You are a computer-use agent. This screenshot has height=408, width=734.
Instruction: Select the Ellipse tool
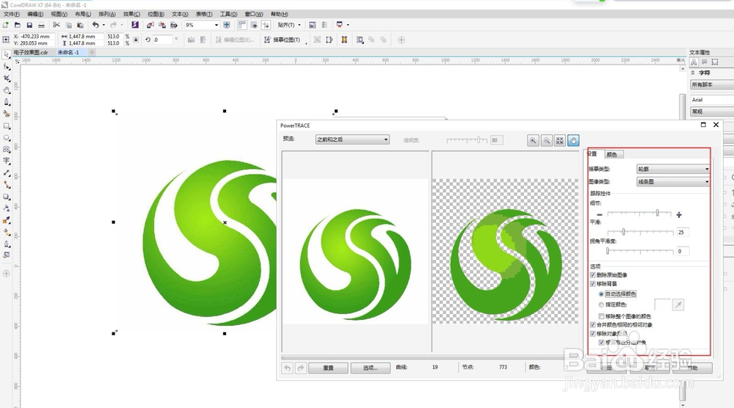pyautogui.click(x=6, y=137)
